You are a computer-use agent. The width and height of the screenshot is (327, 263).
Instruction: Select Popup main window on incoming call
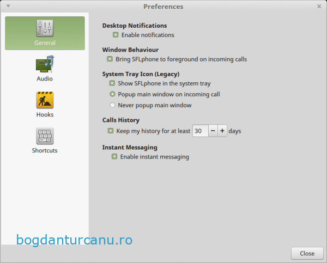[x=113, y=94]
